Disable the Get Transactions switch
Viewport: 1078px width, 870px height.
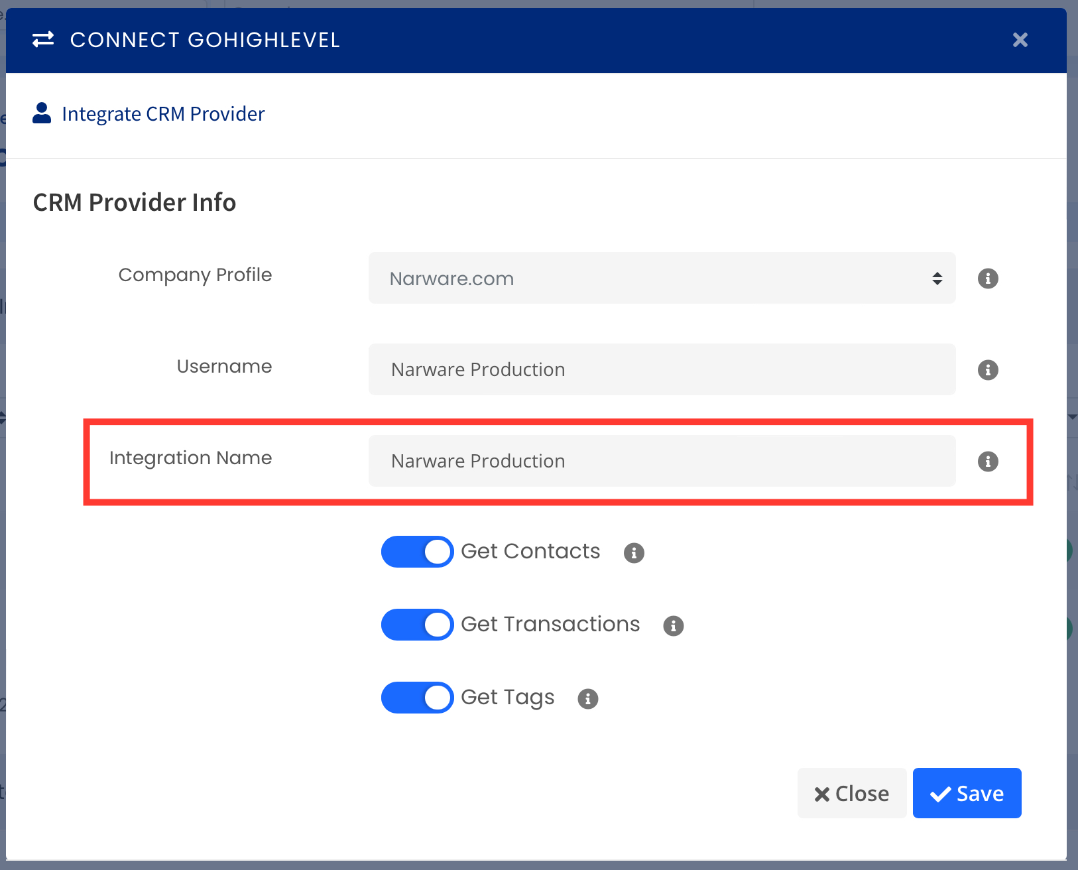point(417,625)
